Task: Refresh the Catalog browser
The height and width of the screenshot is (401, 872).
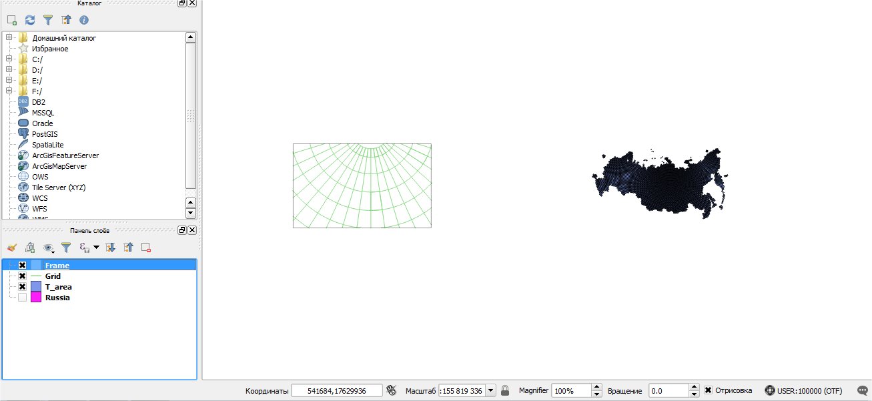Action: point(30,21)
